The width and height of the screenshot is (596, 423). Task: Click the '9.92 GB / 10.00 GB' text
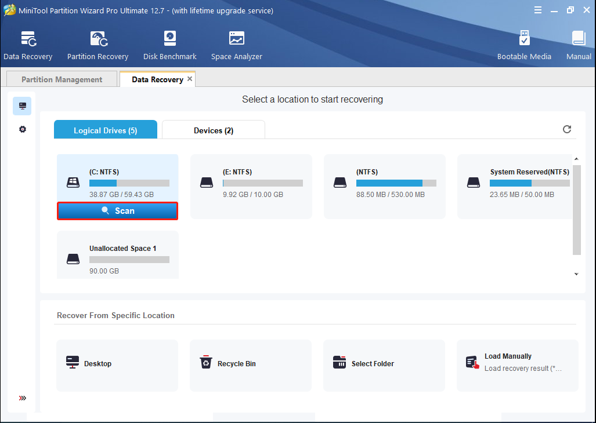coord(253,195)
